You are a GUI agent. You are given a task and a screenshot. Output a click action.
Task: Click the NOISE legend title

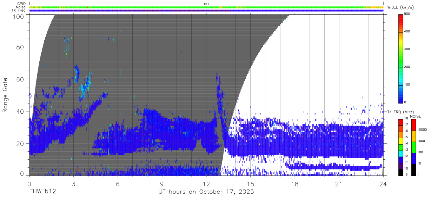tap(415, 116)
